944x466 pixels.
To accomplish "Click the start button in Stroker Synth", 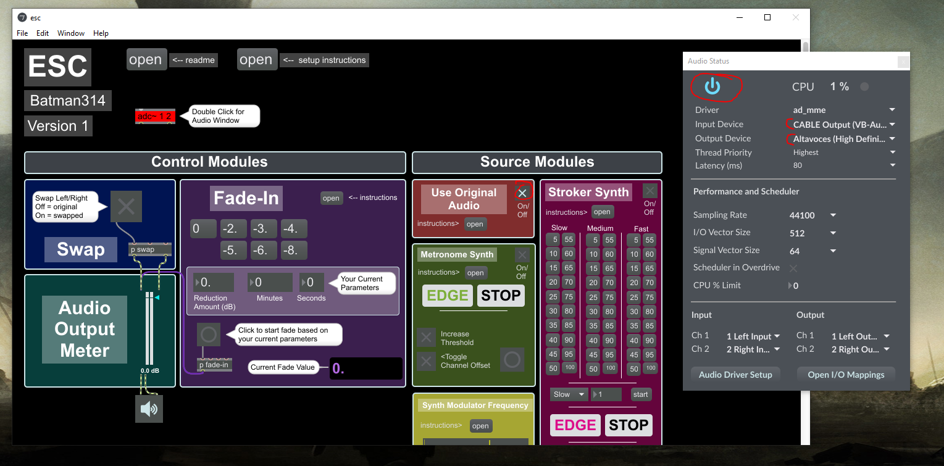I will [641, 394].
